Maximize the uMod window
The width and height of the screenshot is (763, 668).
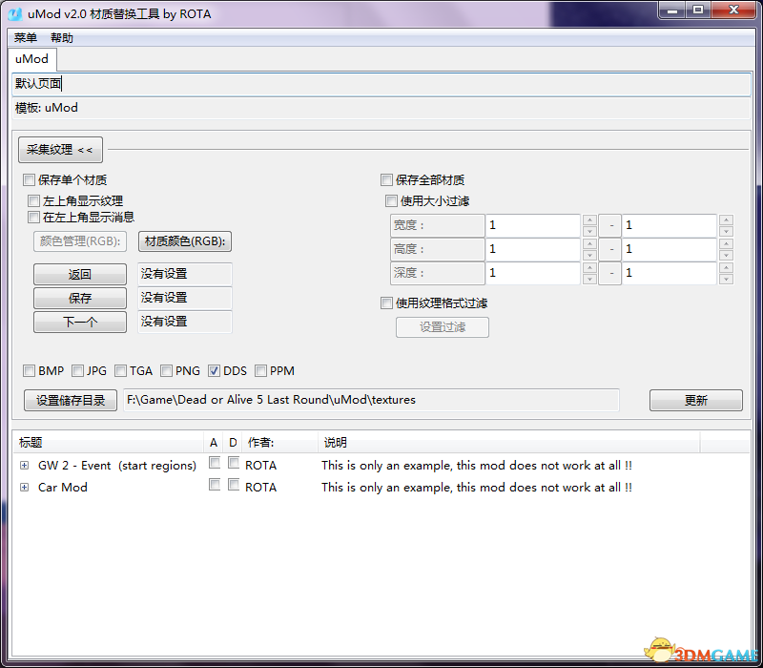(x=698, y=10)
